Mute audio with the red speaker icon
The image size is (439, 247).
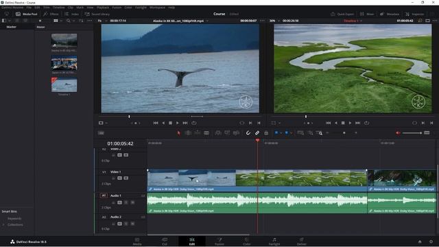click(x=398, y=133)
